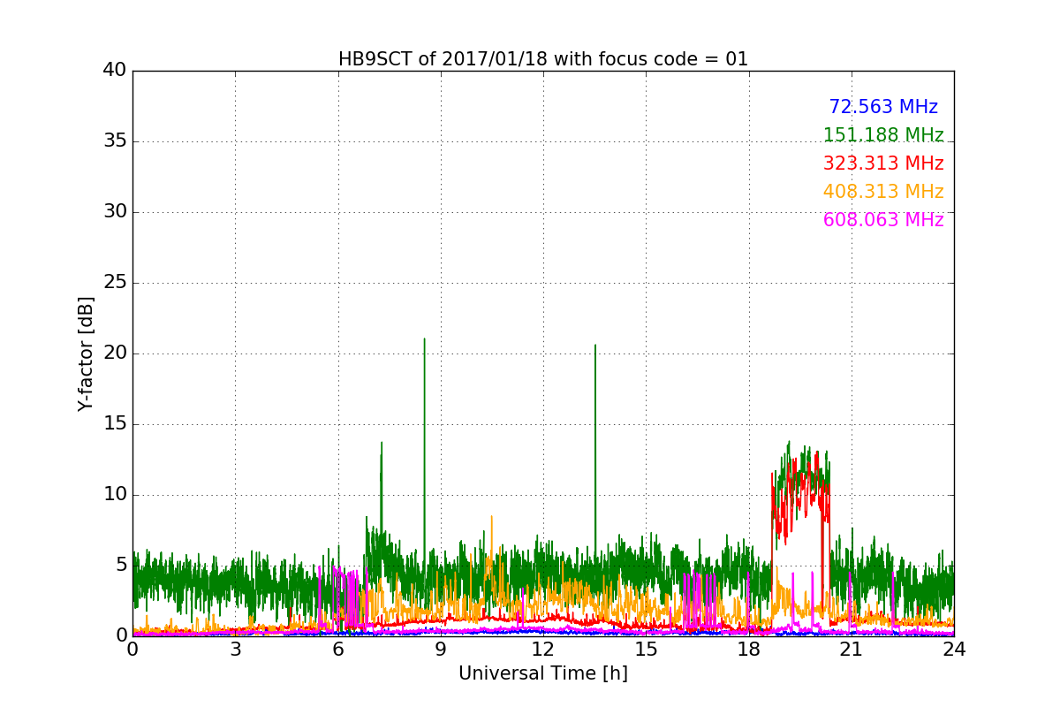Select the '151.188 MHz' legend label
Image resolution: width=1060 pixels, height=707 pixels.
(883, 135)
